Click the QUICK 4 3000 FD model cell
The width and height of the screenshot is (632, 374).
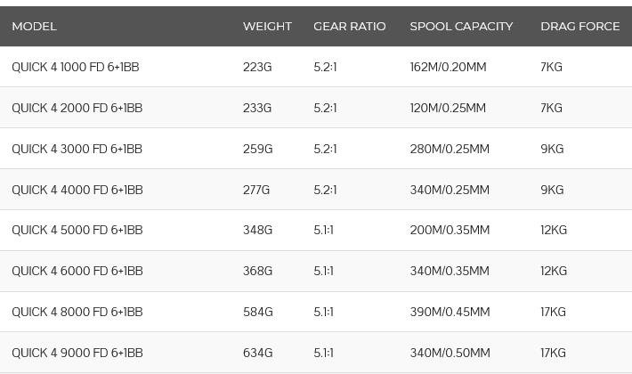(x=77, y=150)
